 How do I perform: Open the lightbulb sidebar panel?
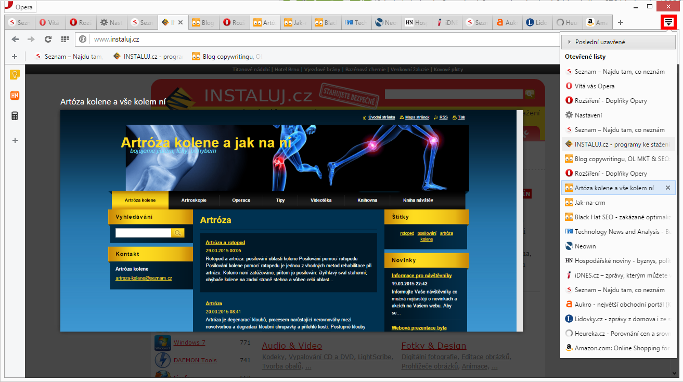coord(15,74)
